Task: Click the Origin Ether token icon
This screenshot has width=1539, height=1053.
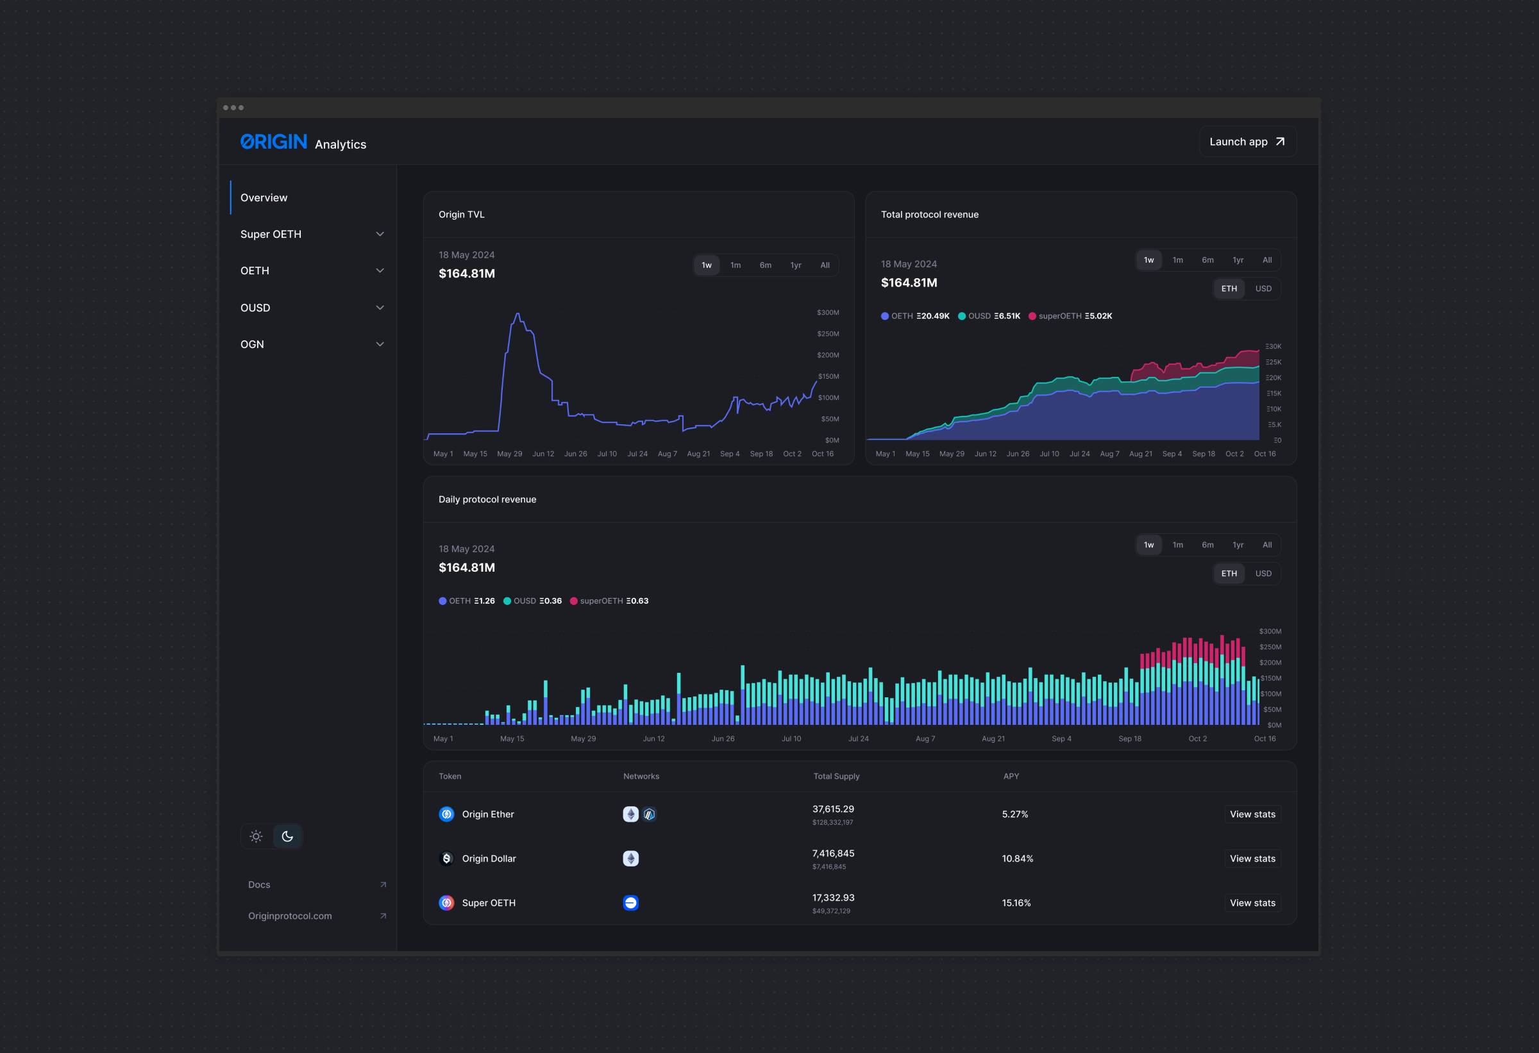Action: (446, 814)
